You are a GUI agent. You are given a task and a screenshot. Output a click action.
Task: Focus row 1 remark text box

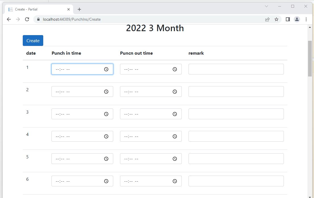tap(236, 69)
